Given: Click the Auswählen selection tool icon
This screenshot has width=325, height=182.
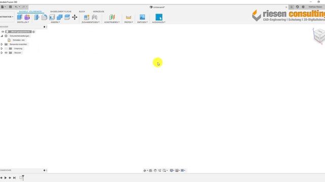Looking at the screenshot, I should point(159,17).
